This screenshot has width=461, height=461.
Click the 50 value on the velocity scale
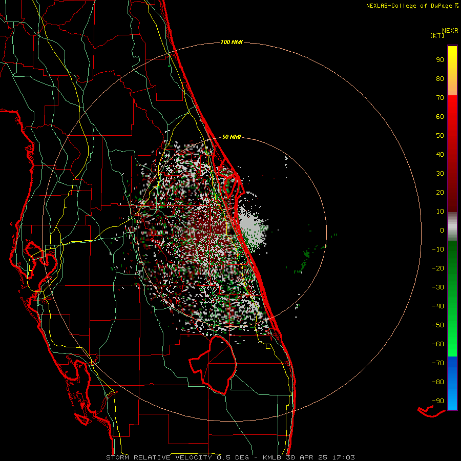440,136
